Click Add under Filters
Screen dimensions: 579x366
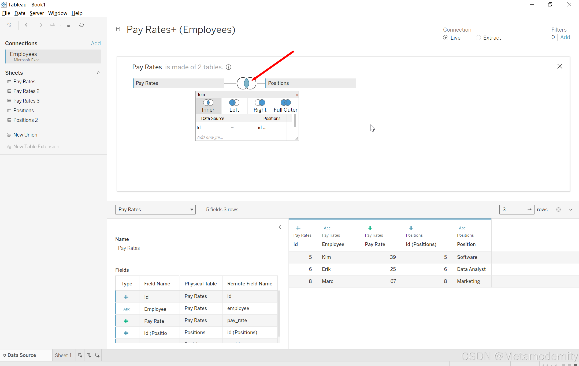tap(565, 37)
